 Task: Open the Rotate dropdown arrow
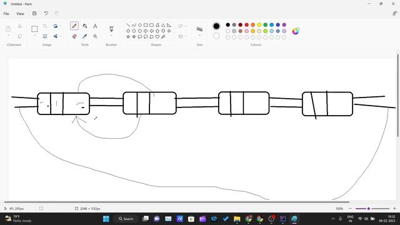pos(61,26)
